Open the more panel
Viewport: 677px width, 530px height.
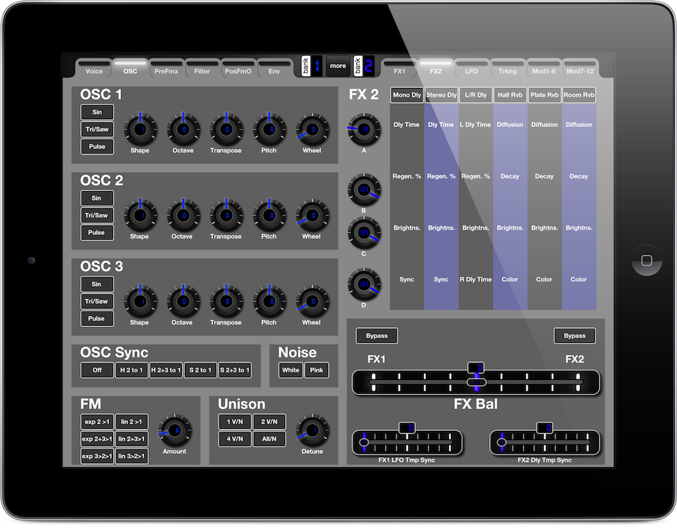pos(338,66)
